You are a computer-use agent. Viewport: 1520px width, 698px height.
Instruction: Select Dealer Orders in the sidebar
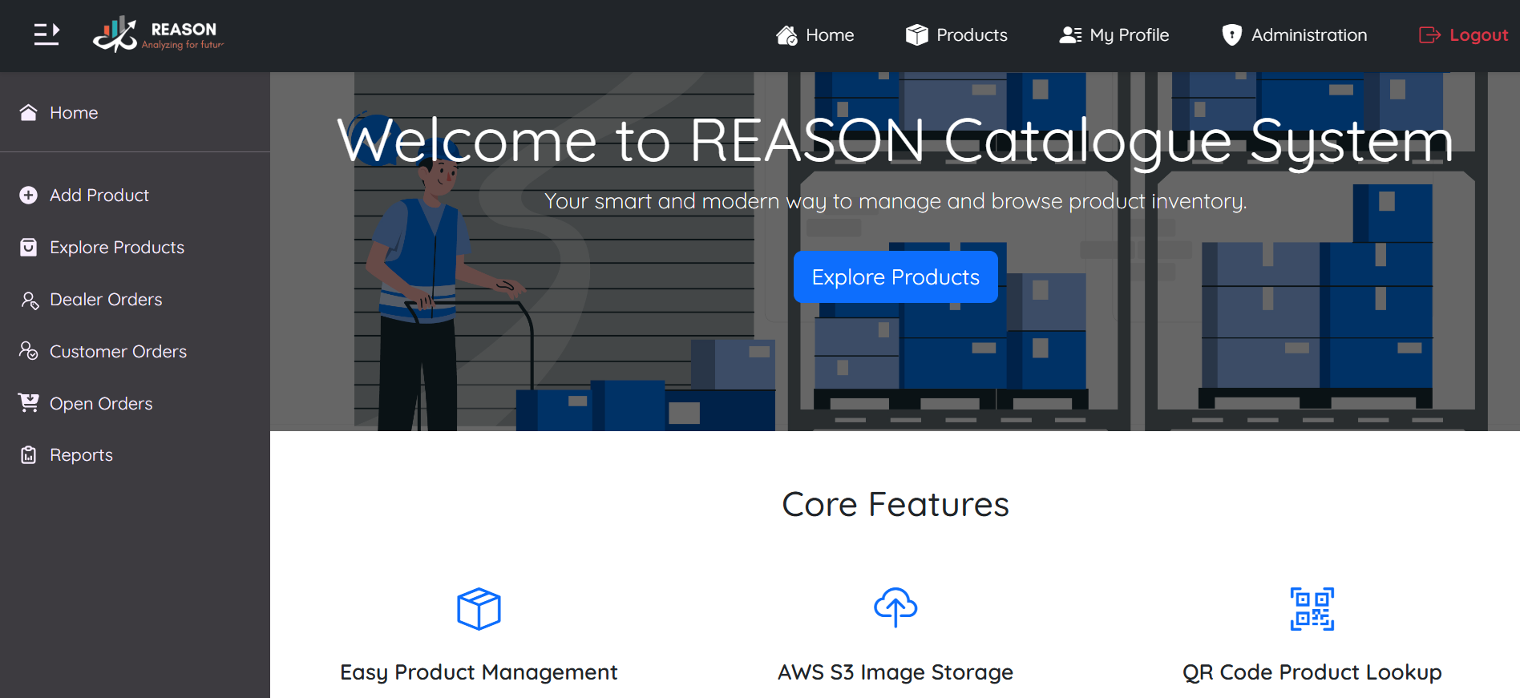pyautogui.click(x=106, y=300)
